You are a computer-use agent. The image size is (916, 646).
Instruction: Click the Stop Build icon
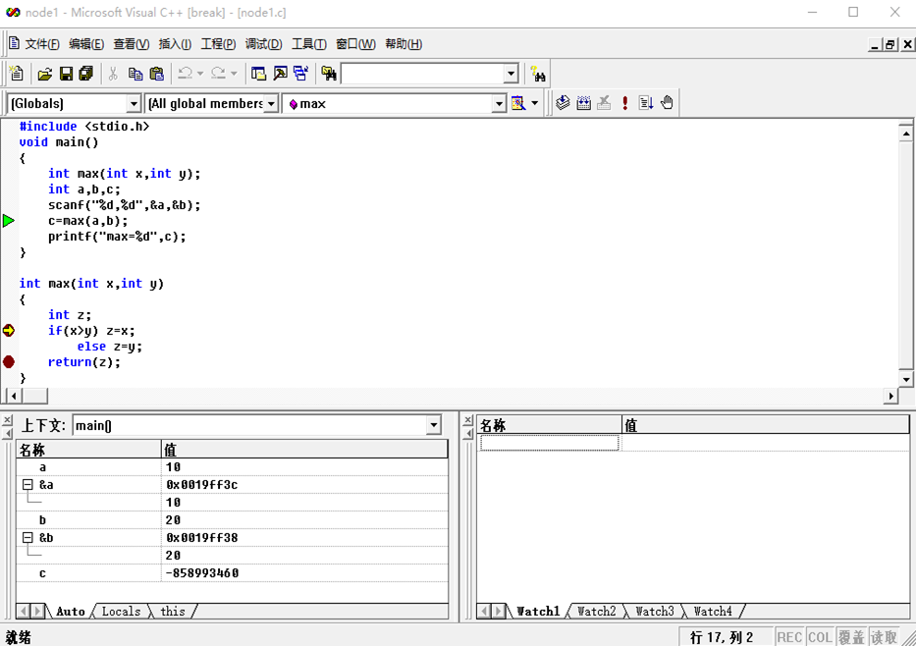pyautogui.click(x=604, y=103)
